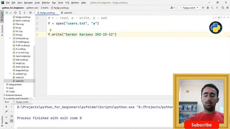The height and width of the screenshot is (129, 230).
Task: Open the View menu
Action: coord(20,3)
